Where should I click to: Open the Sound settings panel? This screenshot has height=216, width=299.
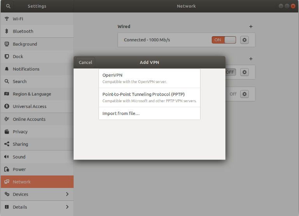(19, 157)
